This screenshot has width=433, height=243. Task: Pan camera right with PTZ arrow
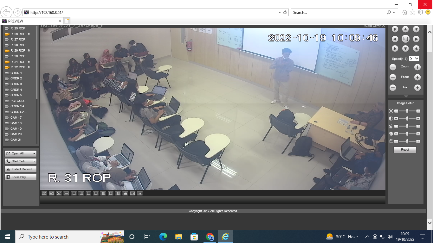(416, 39)
